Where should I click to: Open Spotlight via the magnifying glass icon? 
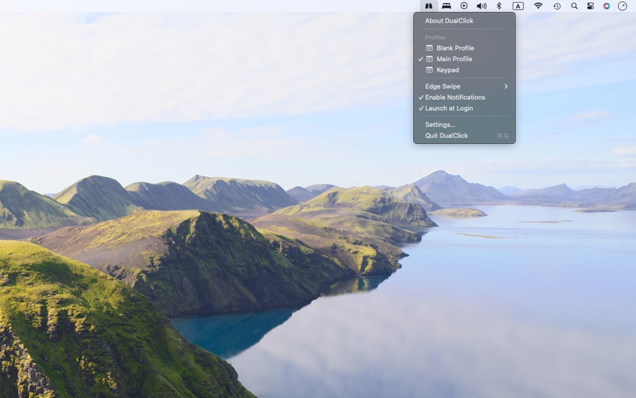click(x=574, y=6)
